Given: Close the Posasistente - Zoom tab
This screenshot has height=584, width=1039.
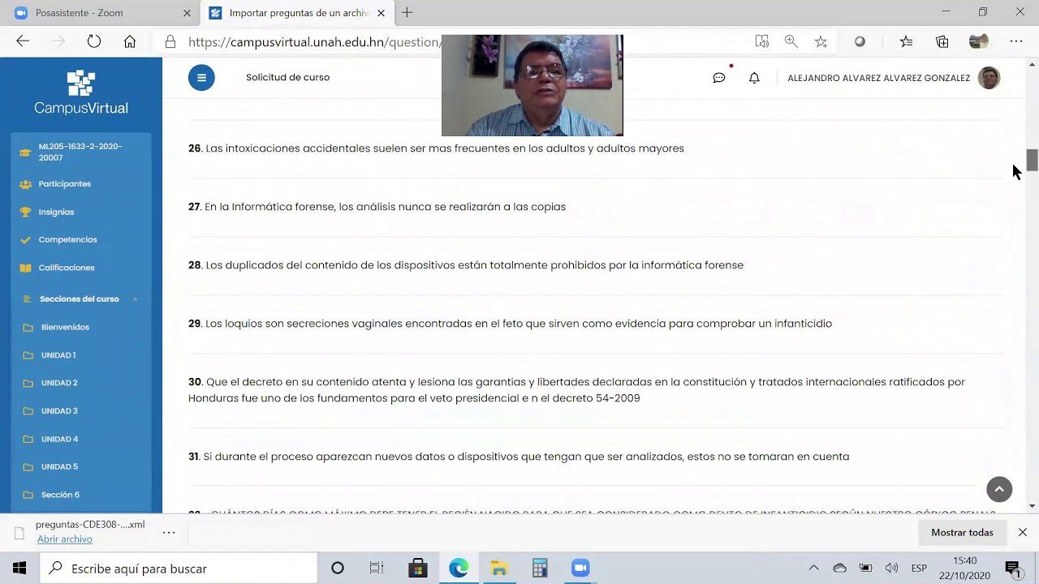Looking at the screenshot, I should (x=187, y=13).
